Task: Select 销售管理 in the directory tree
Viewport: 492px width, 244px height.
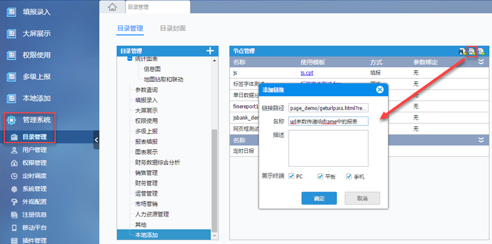Action: coord(146,173)
